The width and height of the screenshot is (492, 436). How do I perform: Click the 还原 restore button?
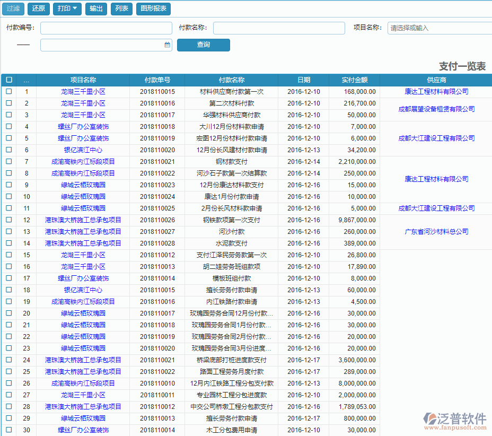coord(38,8)
